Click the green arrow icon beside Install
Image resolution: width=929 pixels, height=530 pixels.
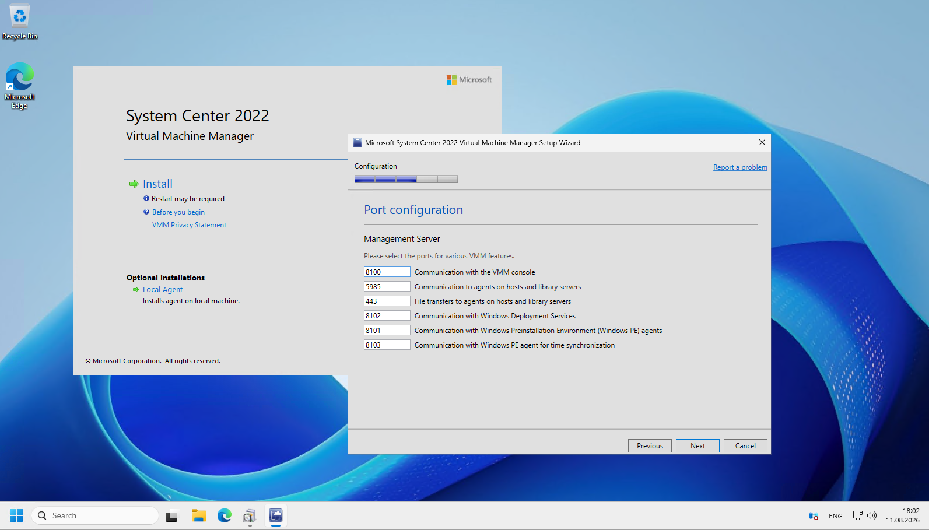click(134, 184)
